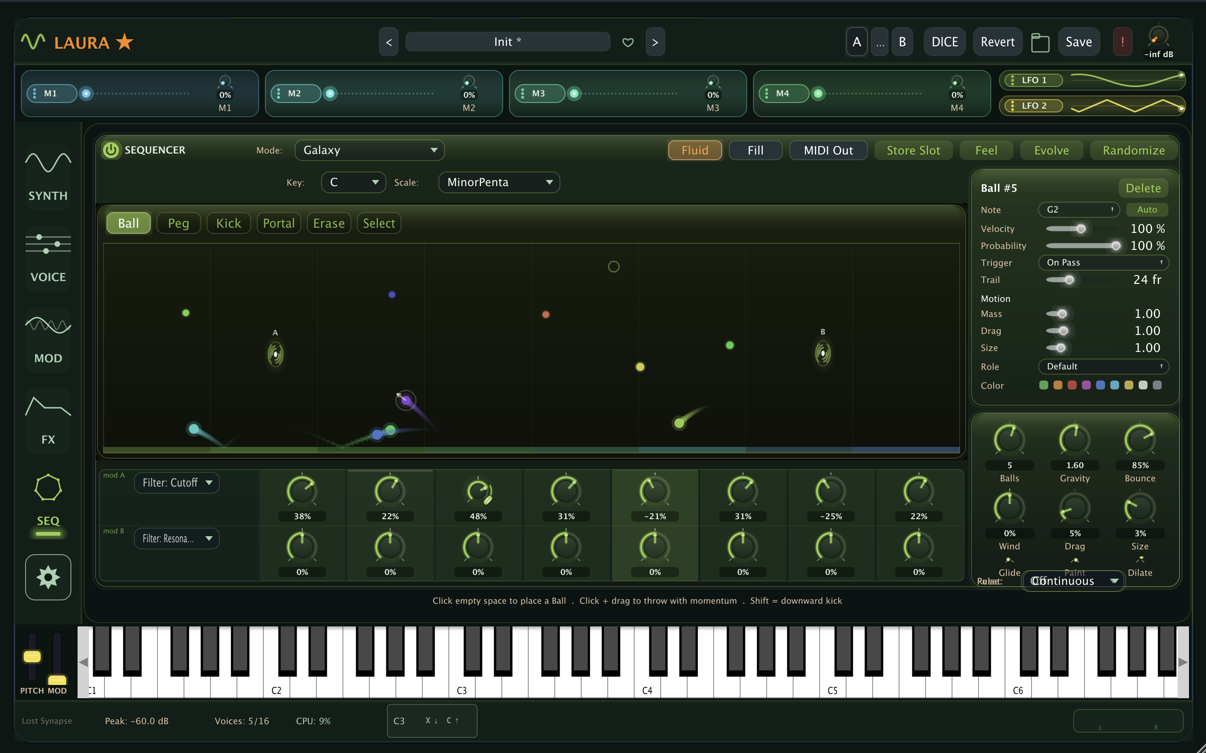The image size is (1206, 753).
Task: Click the 48% mod A step knob
Action: coord(478,492)
